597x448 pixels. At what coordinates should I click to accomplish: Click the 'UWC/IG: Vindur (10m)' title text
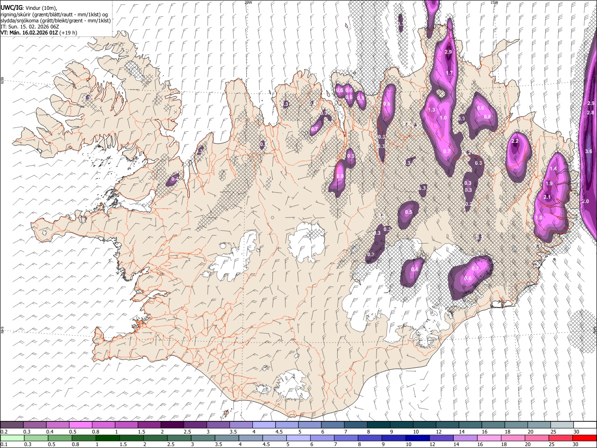(x=29, y=8)
